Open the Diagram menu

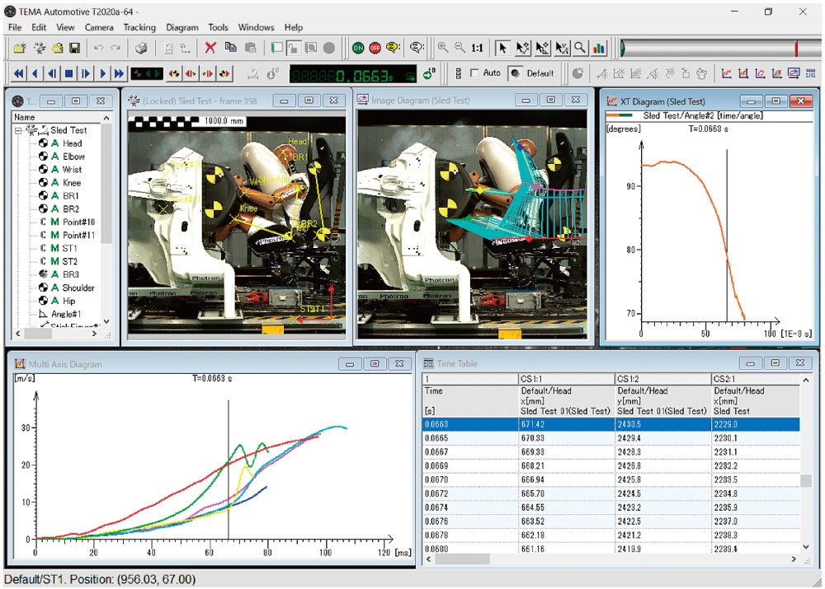click(182, 27)
